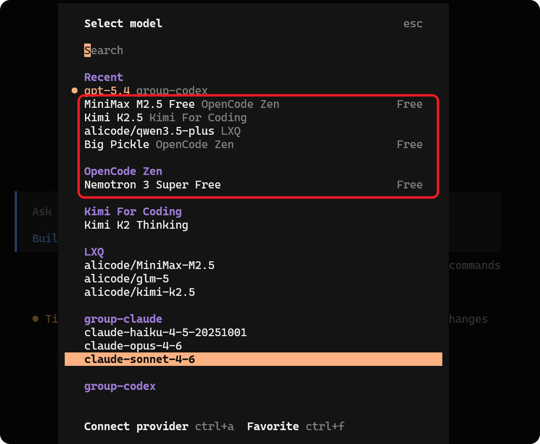Select claude-haiku-4-5-20251001 model
The height and width of the screenshot is (444, 540).
point(165,332)
